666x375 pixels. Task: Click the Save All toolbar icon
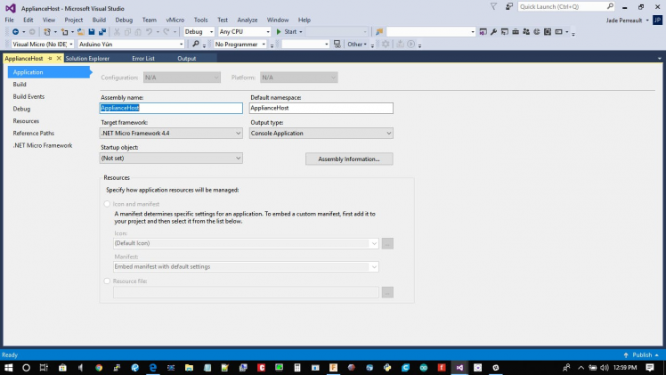(103, 32)
